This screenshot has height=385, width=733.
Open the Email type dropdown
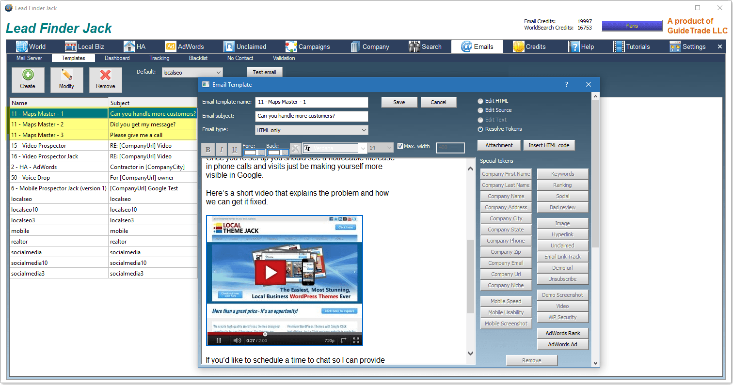click(x=364, y=130)
